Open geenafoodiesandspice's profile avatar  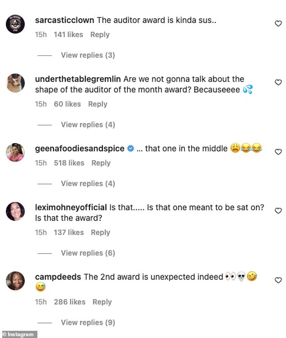pyautogui.click(x=15, y=152)
